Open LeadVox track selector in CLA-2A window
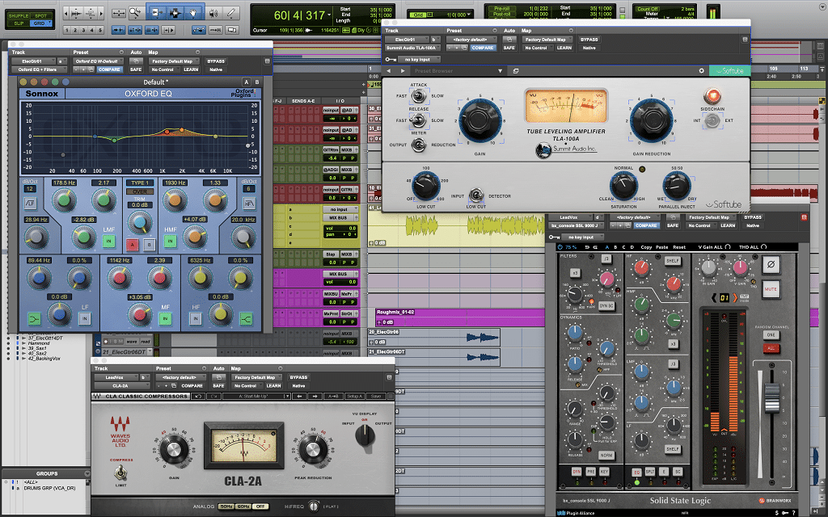 coord(116,377)
